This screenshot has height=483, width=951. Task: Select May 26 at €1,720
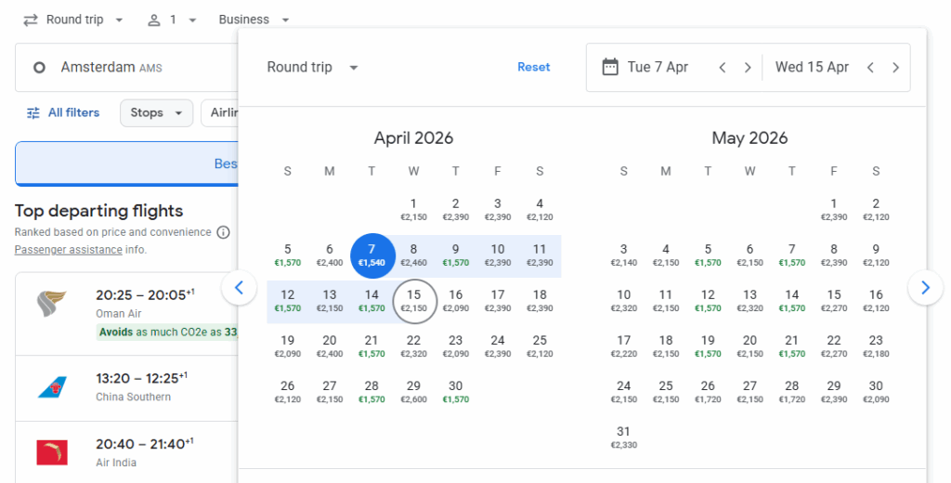708,392
